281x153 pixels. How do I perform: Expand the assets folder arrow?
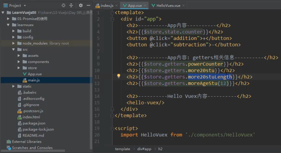tap(19, 55)
